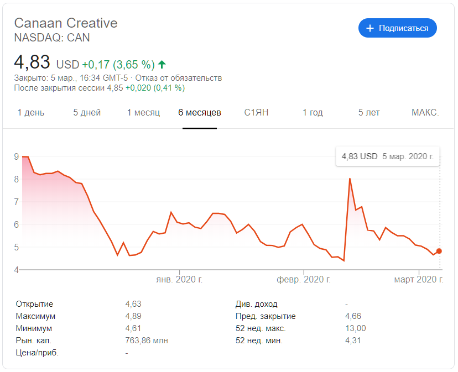Click the Минимум label
The height and width of the screenshot is (372, 458).
[x=34, y=328]
